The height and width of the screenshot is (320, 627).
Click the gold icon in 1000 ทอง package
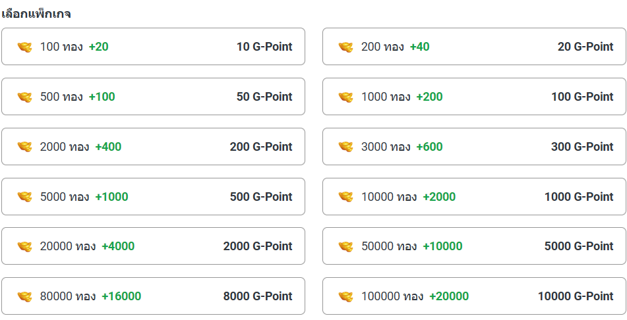pos(345,97)
